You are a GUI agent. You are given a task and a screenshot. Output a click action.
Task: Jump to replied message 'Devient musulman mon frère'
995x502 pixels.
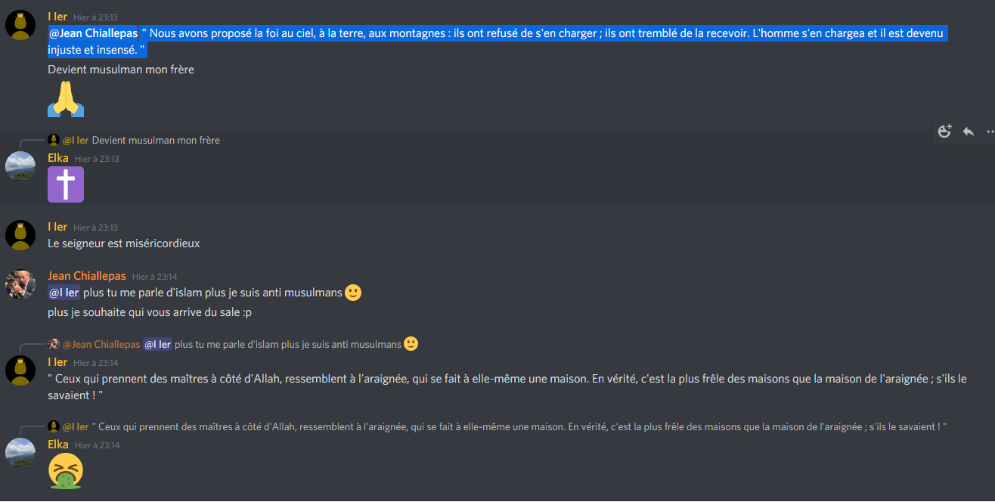click(x=156, y=140)
